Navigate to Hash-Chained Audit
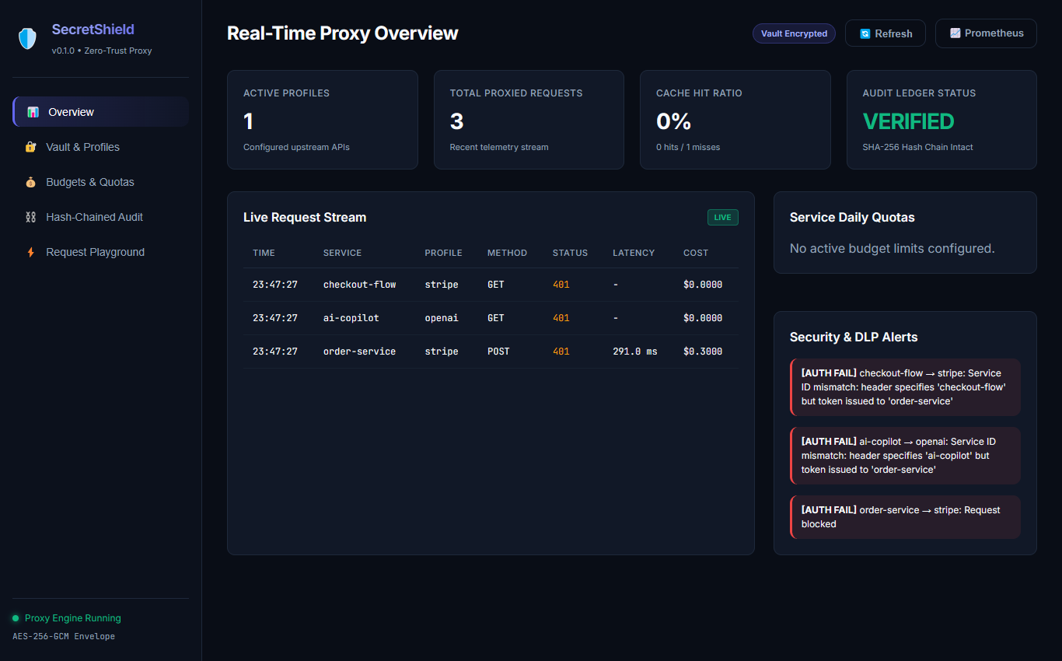1062x661 pixels. pyautogui.click(x=100, y=217)
